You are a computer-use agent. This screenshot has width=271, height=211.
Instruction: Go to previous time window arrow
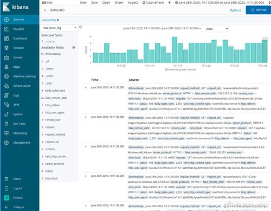tap(170, 3)
